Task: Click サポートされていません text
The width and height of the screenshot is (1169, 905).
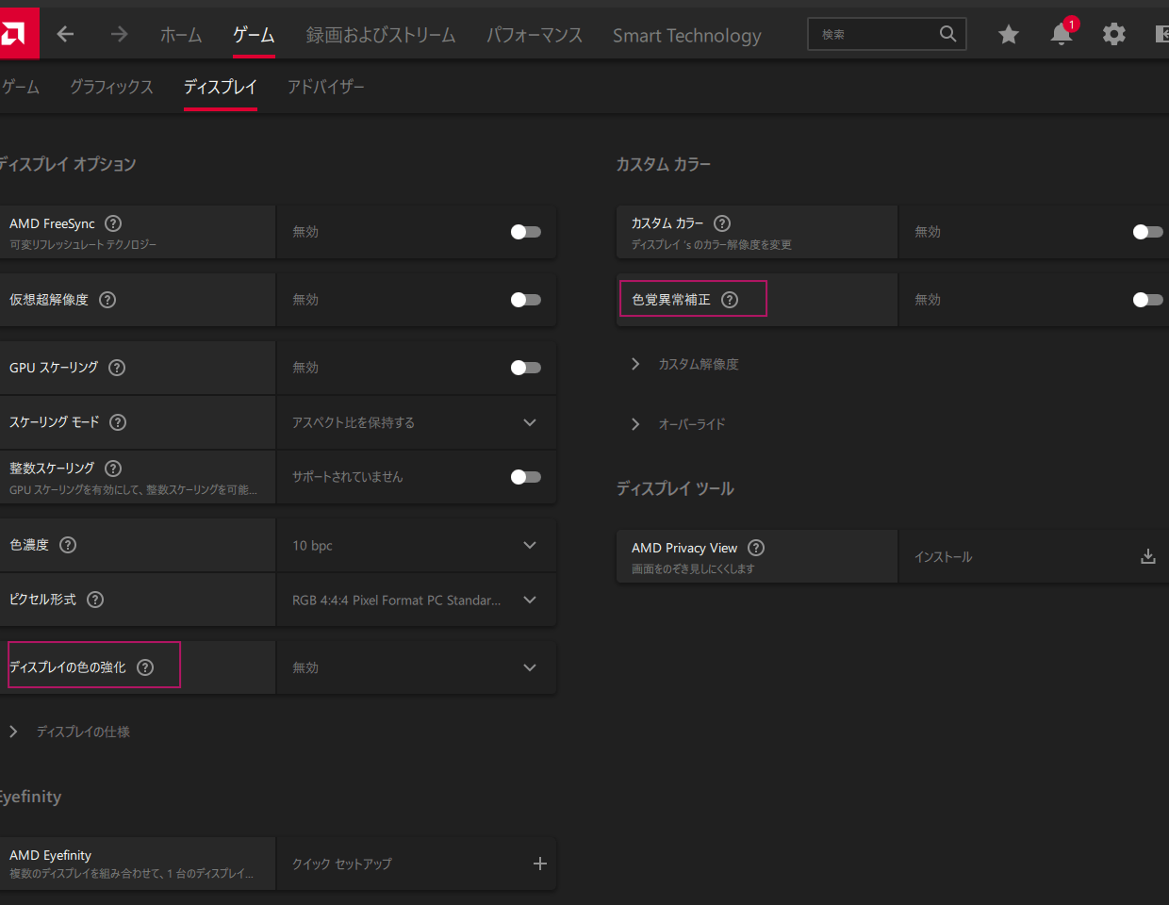Action: [347, 477]
